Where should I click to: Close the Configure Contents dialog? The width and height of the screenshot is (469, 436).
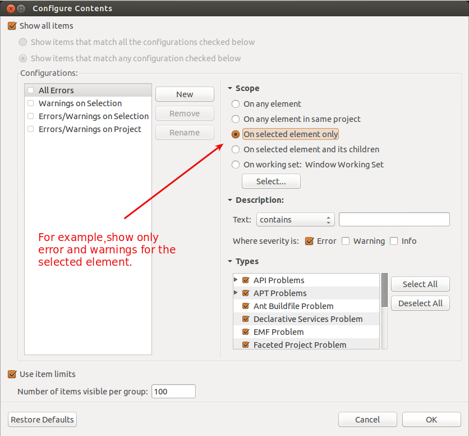[x=11, y=8]
